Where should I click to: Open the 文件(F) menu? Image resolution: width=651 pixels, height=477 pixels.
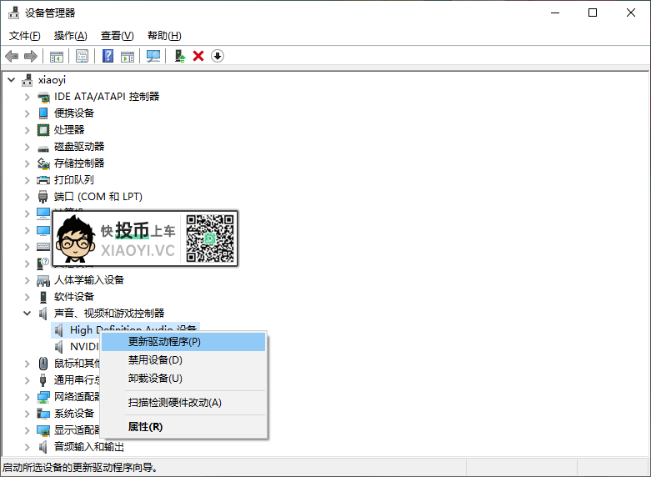[25, 36]
